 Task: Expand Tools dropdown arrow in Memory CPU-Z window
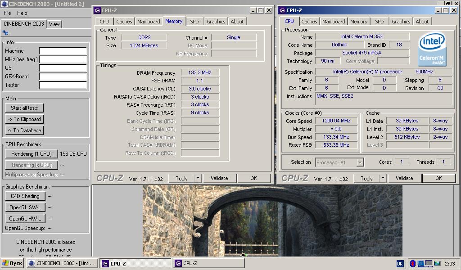[198, 178]
